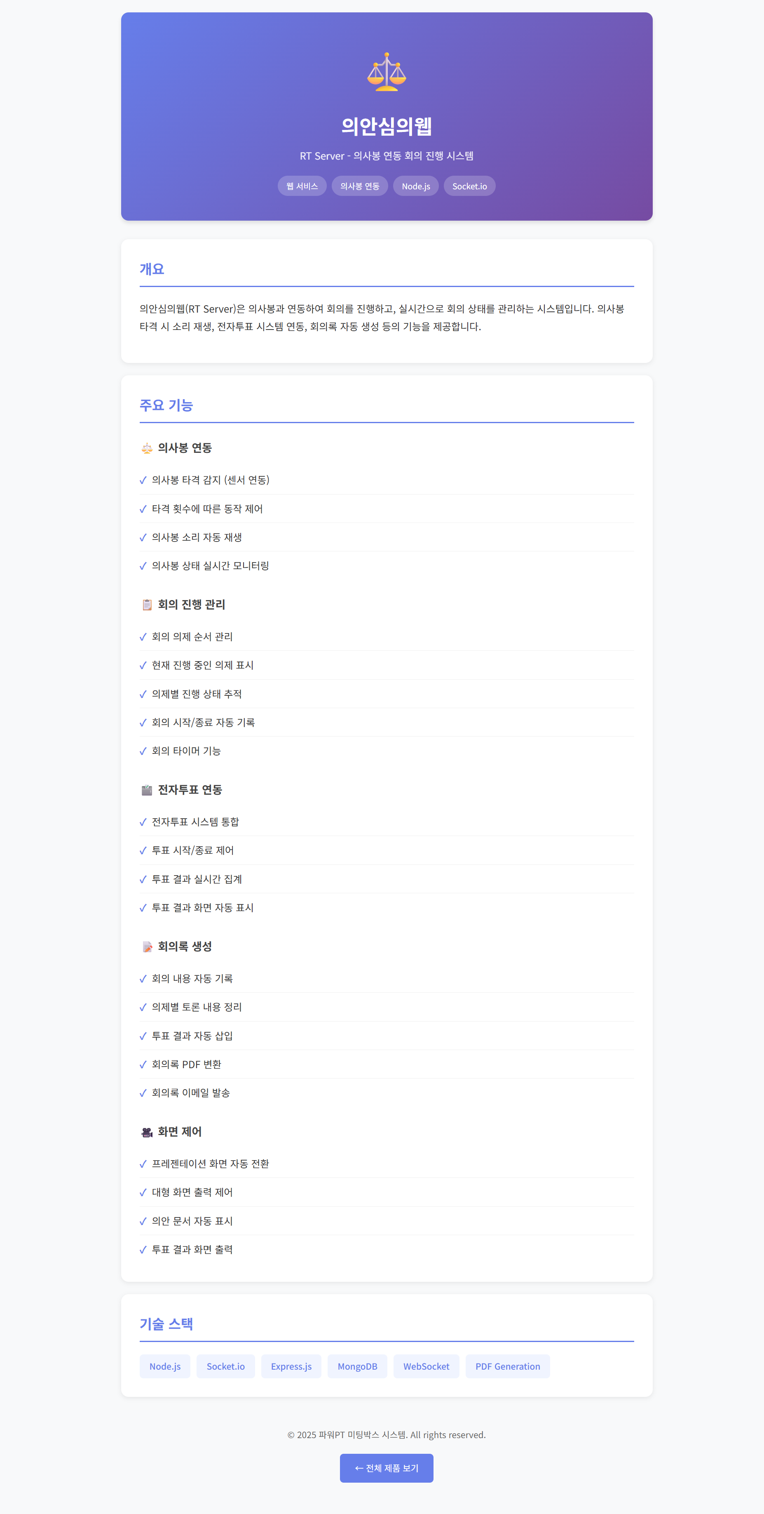Click the WebSocket tech stack chip

pos(426,1366)
